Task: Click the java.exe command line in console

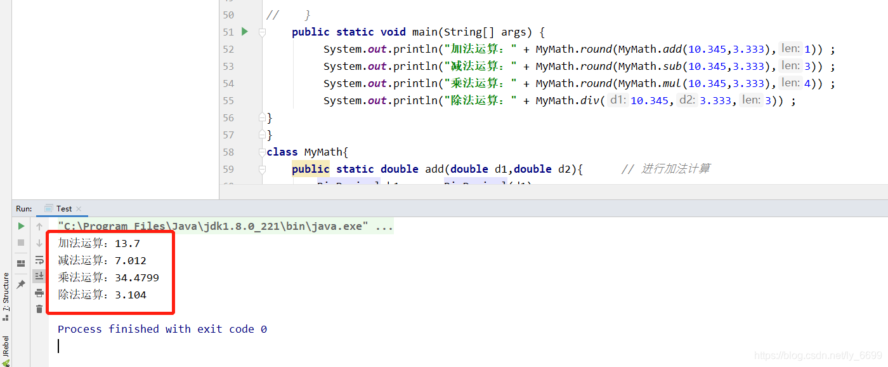Action: coord(225,227)
